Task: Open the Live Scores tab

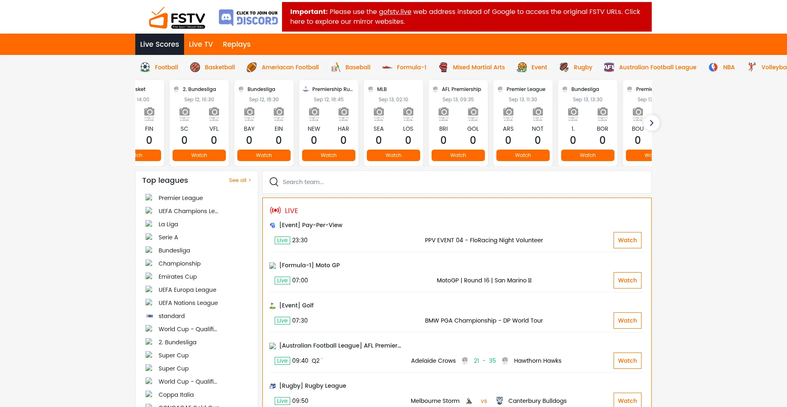Action: pos(159,44)
